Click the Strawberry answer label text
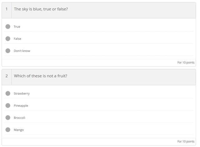Viewport: 200px width, 147px height. [22, 94]
